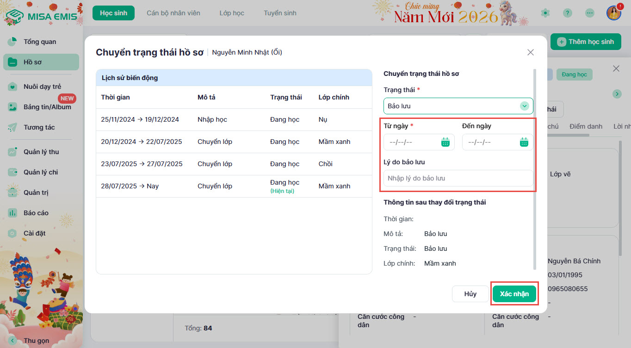Switch to Cán bộ nhân viên tab
This screenshot has height=348, width=631.
click(173, 13)
